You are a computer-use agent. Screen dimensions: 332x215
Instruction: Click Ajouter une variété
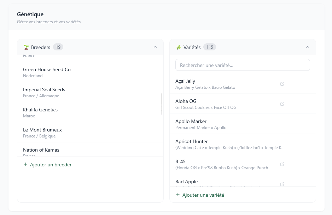point(200,195)
